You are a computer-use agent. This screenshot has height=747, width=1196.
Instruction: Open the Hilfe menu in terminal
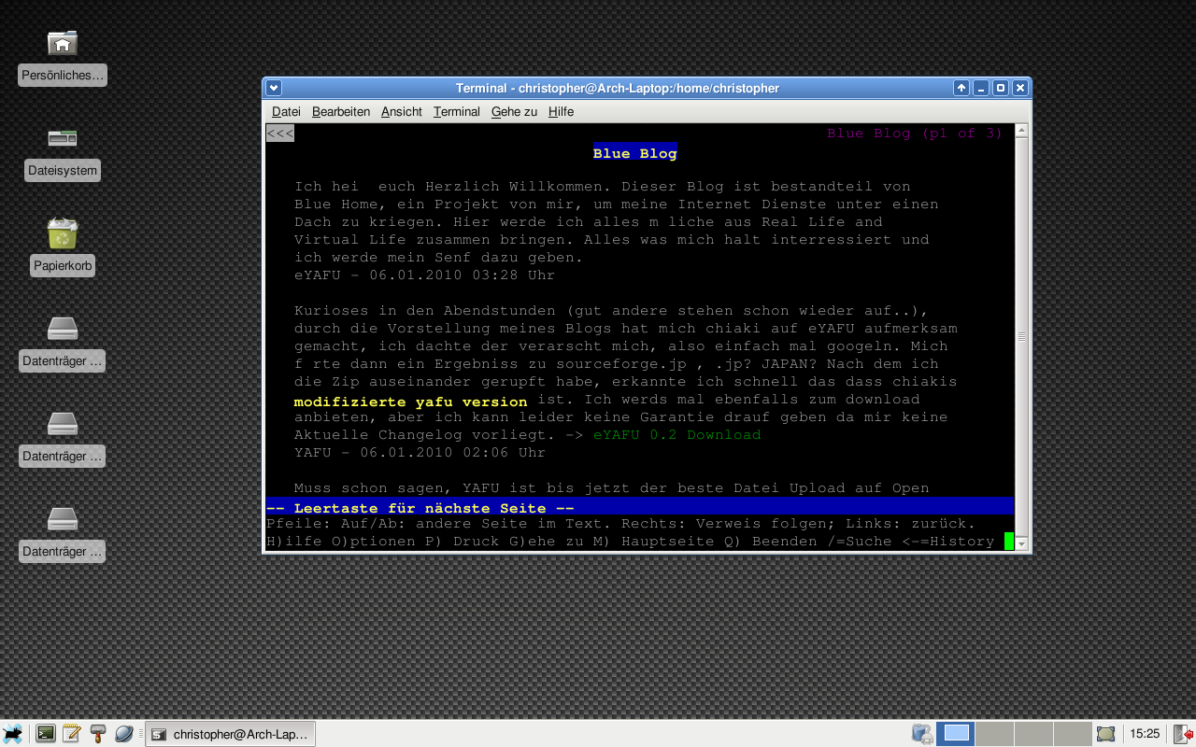[561, 112]
